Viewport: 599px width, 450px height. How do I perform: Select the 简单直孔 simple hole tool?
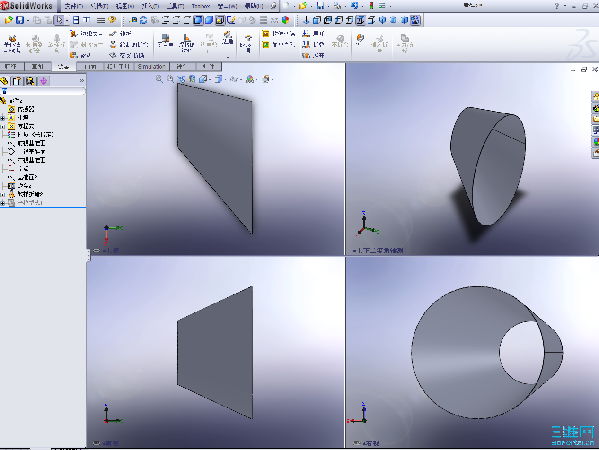coord(278,45)
